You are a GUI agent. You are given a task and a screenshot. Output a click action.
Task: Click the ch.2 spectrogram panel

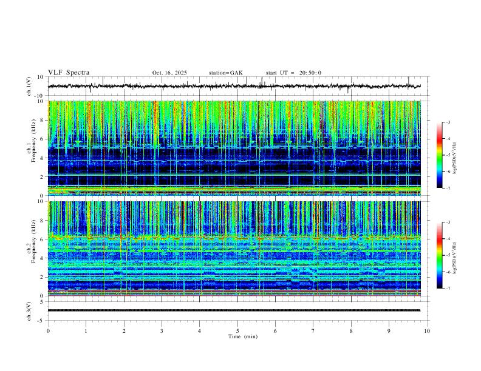(234, 249)
